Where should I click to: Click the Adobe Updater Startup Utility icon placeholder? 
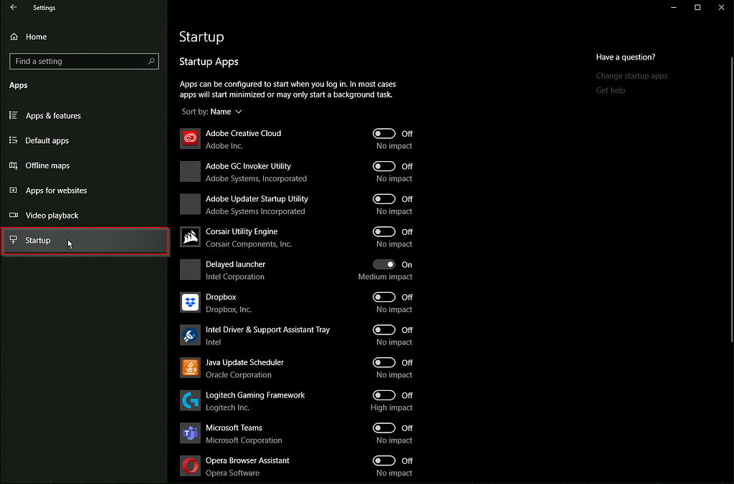click(x=190, y=204)
